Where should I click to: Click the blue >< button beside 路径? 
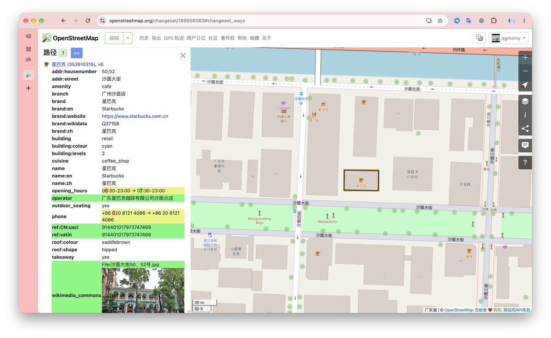(77, 53)
